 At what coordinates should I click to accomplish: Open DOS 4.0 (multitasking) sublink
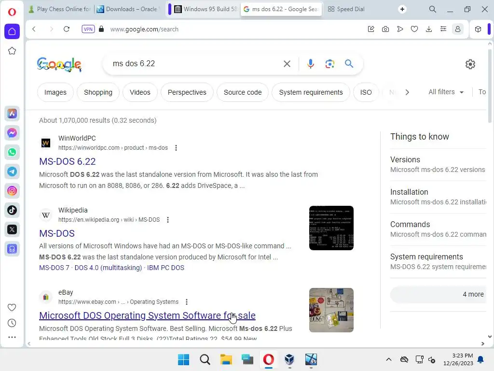(x=108, y=268)
